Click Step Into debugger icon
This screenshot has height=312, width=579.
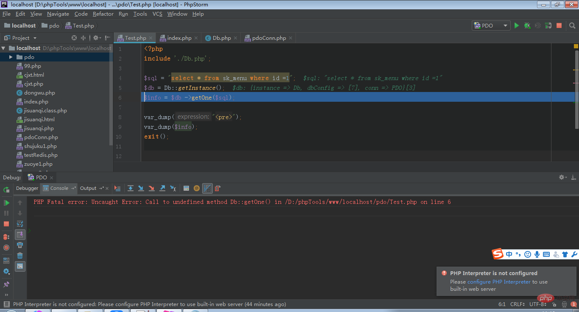click(141, 188)
